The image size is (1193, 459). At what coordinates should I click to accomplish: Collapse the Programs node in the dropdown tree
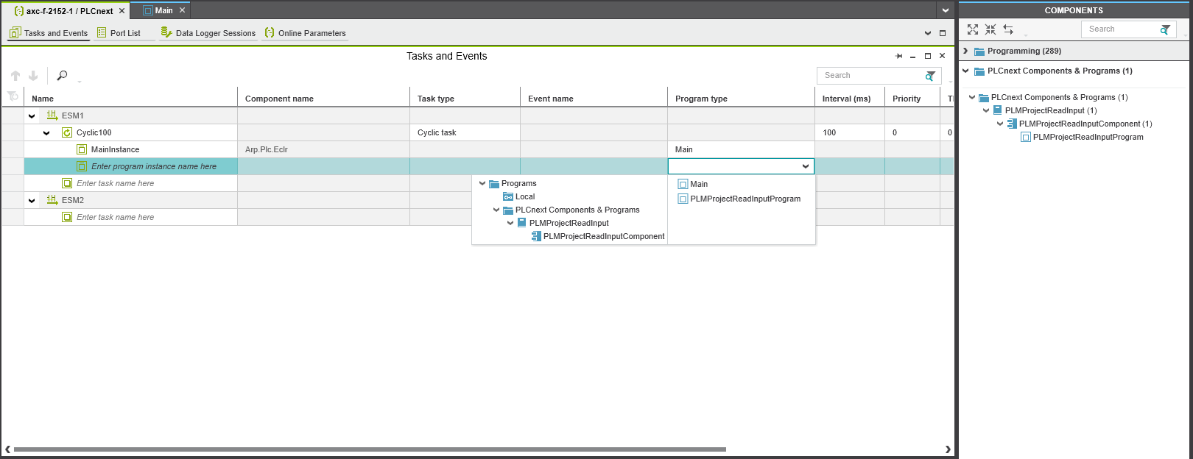482,184
